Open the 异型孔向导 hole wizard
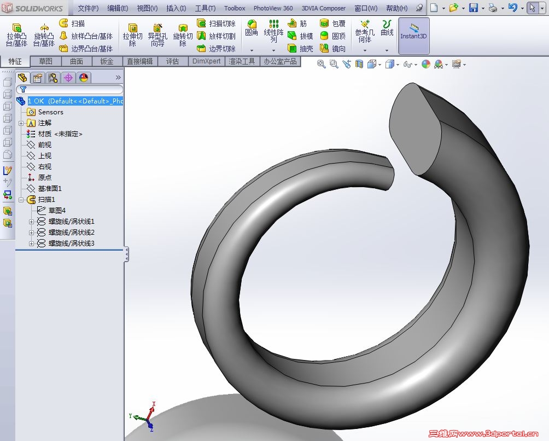Screen dimensions: 549x441 pyautogui.click(x=157, y=35)
